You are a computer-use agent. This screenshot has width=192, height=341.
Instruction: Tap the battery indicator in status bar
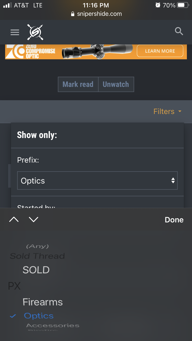click(183, 5)
